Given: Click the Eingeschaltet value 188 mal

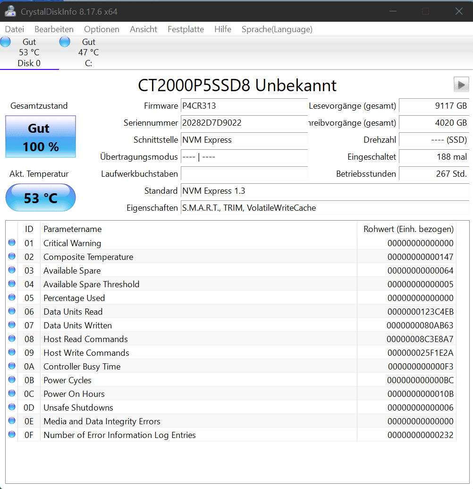Looking at the screenshot, I should click(x=434, y=157).
